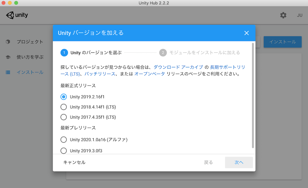Click the Unity のバージョンを選ぶ step label

click(x=96, y=52)
